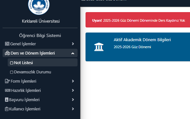Expand Hazırlık İşlemleri with its chevron

click(73, 90)
